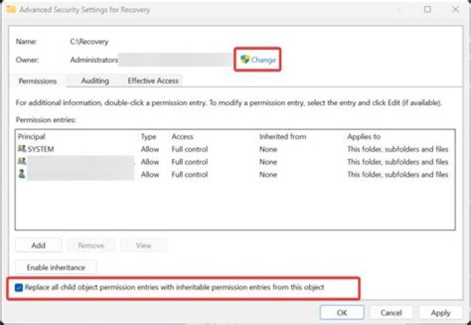Screen dimensions: 471x325
Task: Click the Apply button
Action: [440, 313]
